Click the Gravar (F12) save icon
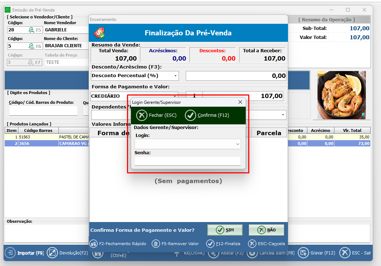 coord(304,253)
